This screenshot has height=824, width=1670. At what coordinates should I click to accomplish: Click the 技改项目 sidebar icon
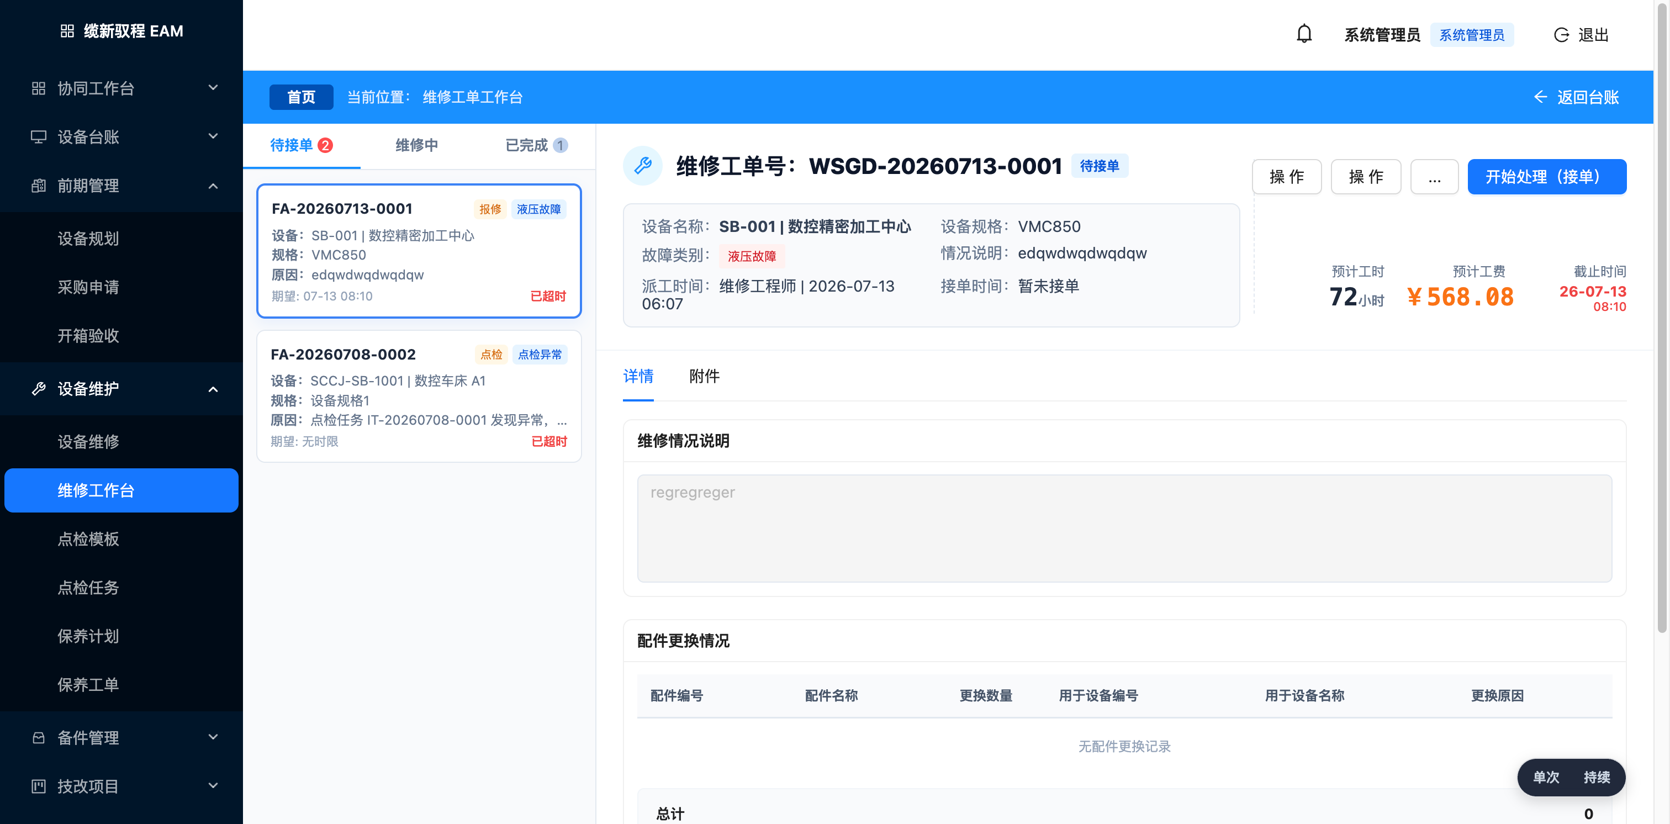[38, 786]
